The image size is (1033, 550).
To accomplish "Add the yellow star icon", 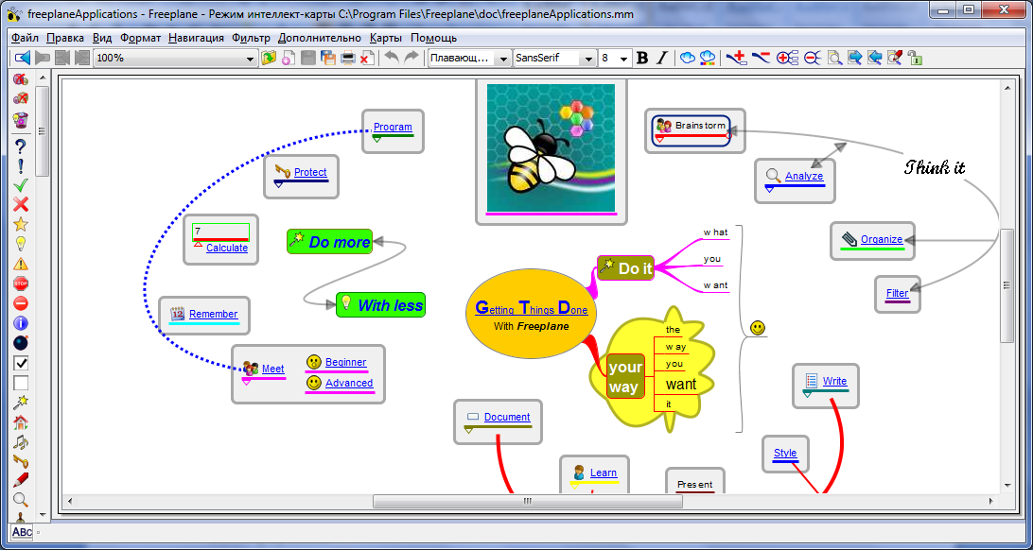I will [x=21, y=224].
